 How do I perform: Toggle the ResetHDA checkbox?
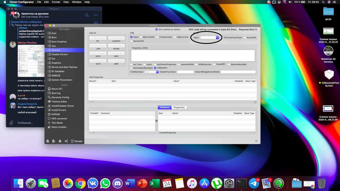coord(245,38)
